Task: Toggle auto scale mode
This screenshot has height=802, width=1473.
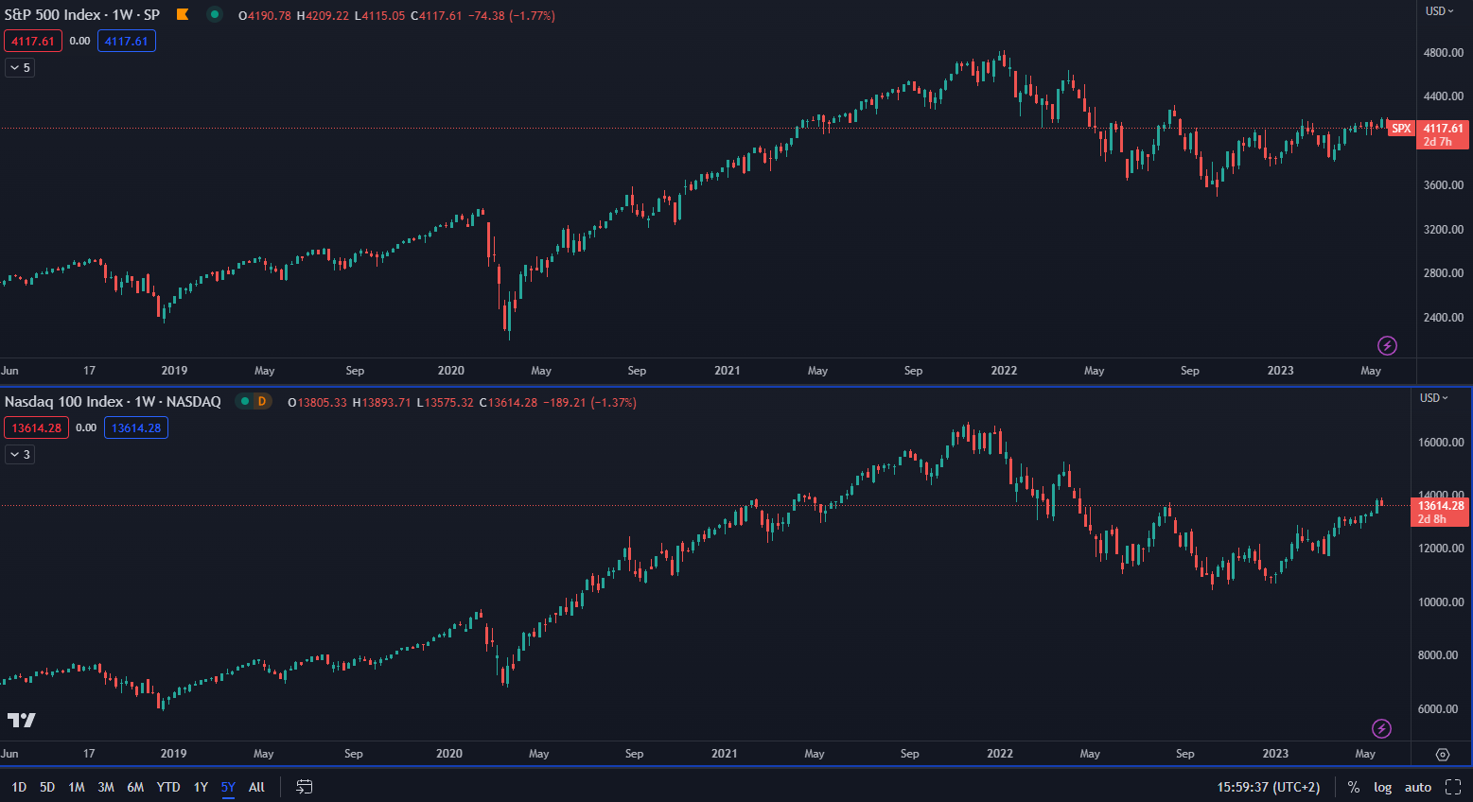Action: [x=1418, y=787]
